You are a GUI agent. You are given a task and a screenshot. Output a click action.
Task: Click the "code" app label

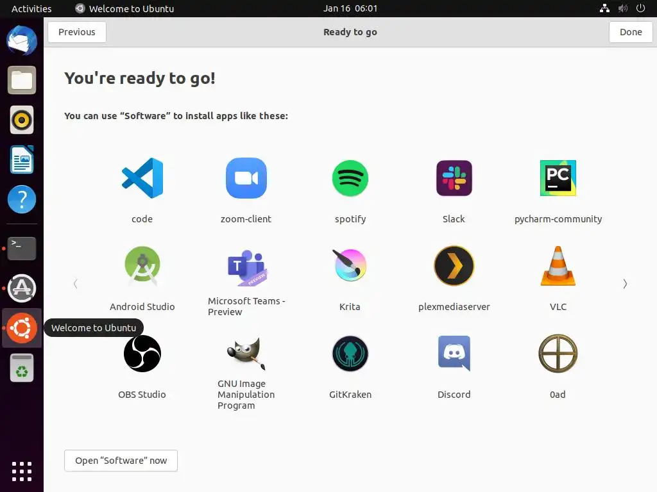pyautogui.click(x=142, y=219)
